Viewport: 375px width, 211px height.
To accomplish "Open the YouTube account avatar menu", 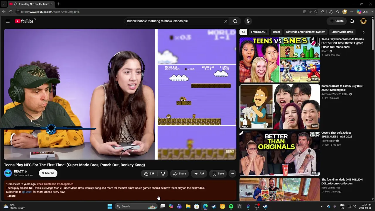I will pyautogui.click(x=363, y=21).
